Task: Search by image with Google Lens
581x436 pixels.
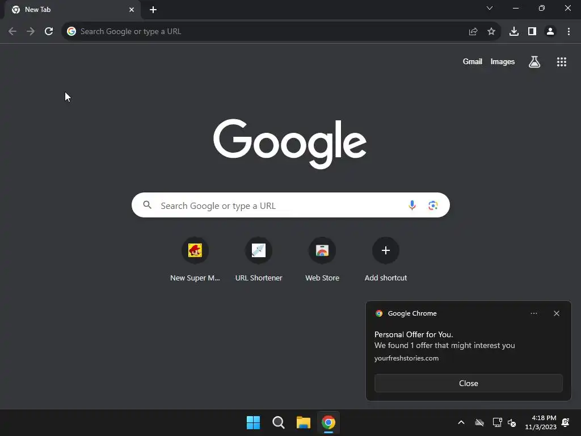Action: point(433,205)
